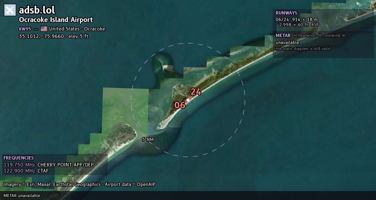Screen dimensions: 376x200
Task: Click the RUNWAYS panel heading
Action: pyautogui.click(x=286, y=13)
